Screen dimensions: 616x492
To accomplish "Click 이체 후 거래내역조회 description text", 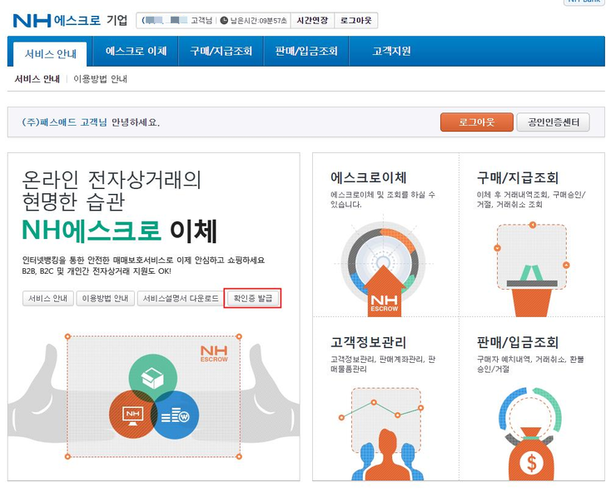I will point(531,199).
